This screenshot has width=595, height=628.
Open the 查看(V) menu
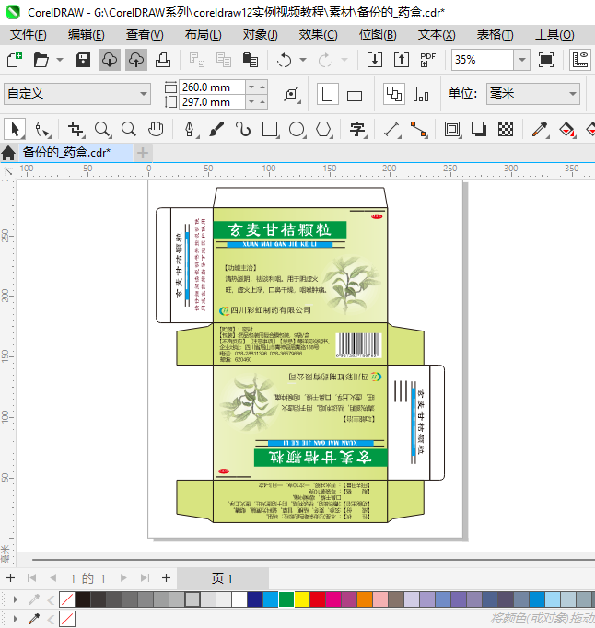pyautogui.click(x=145, y=35)
